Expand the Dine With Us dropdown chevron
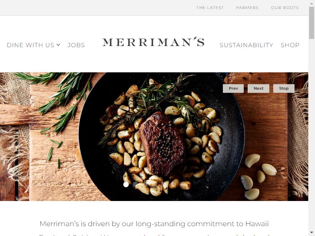Screen dimensions: 315x236 (58, 45)
